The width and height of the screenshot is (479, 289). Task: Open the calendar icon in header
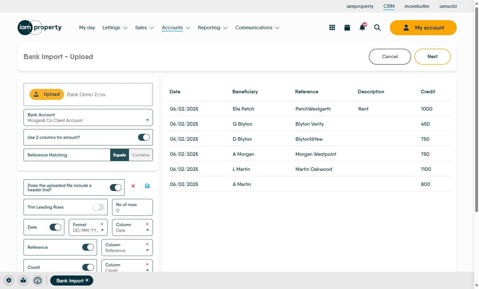click(347, 28)
